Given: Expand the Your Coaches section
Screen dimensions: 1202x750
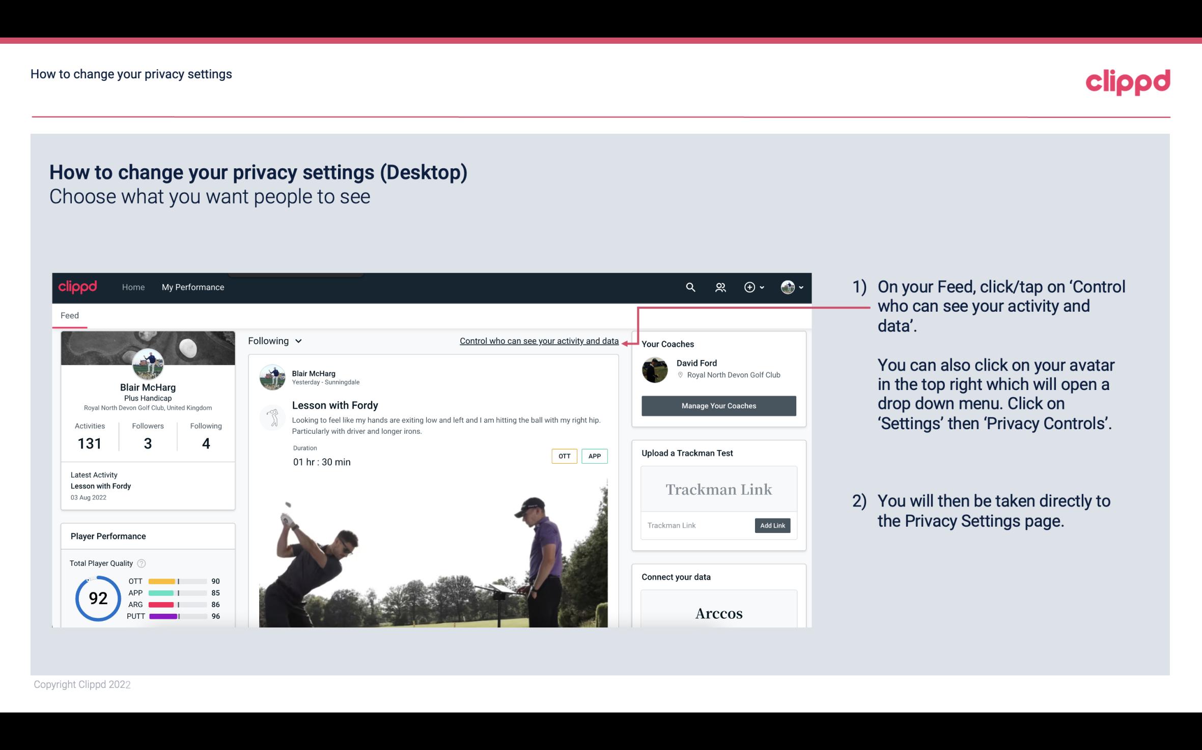Looking at the screenshot, I should 667,343.
